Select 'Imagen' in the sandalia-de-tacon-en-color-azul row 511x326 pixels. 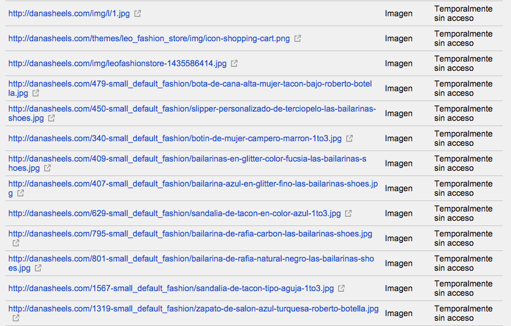pyautogui.click(x=399, y=213)
